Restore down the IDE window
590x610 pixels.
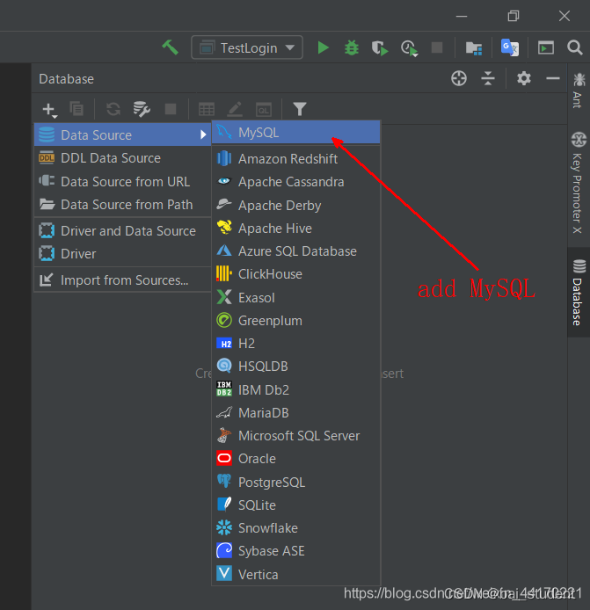[513, 16]
